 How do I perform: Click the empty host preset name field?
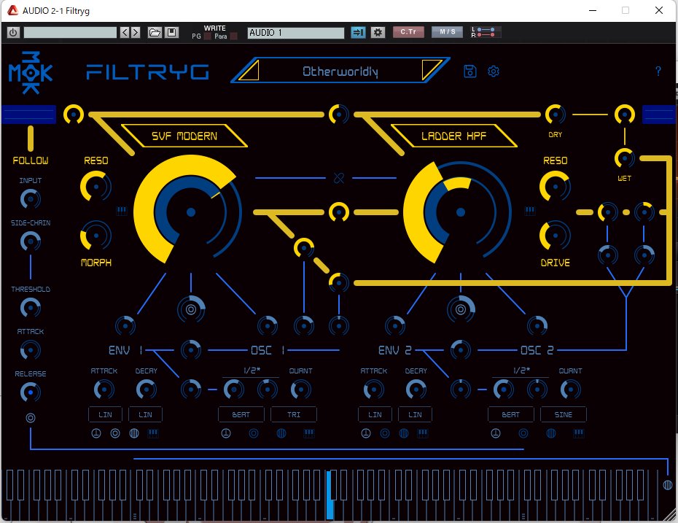tap(70, 32)
